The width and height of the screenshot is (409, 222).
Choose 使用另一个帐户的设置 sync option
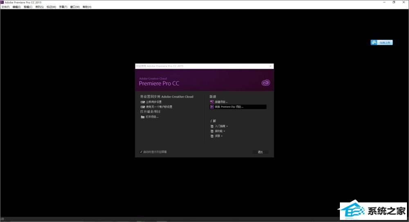pyautogui.click(x=156, y=107)
